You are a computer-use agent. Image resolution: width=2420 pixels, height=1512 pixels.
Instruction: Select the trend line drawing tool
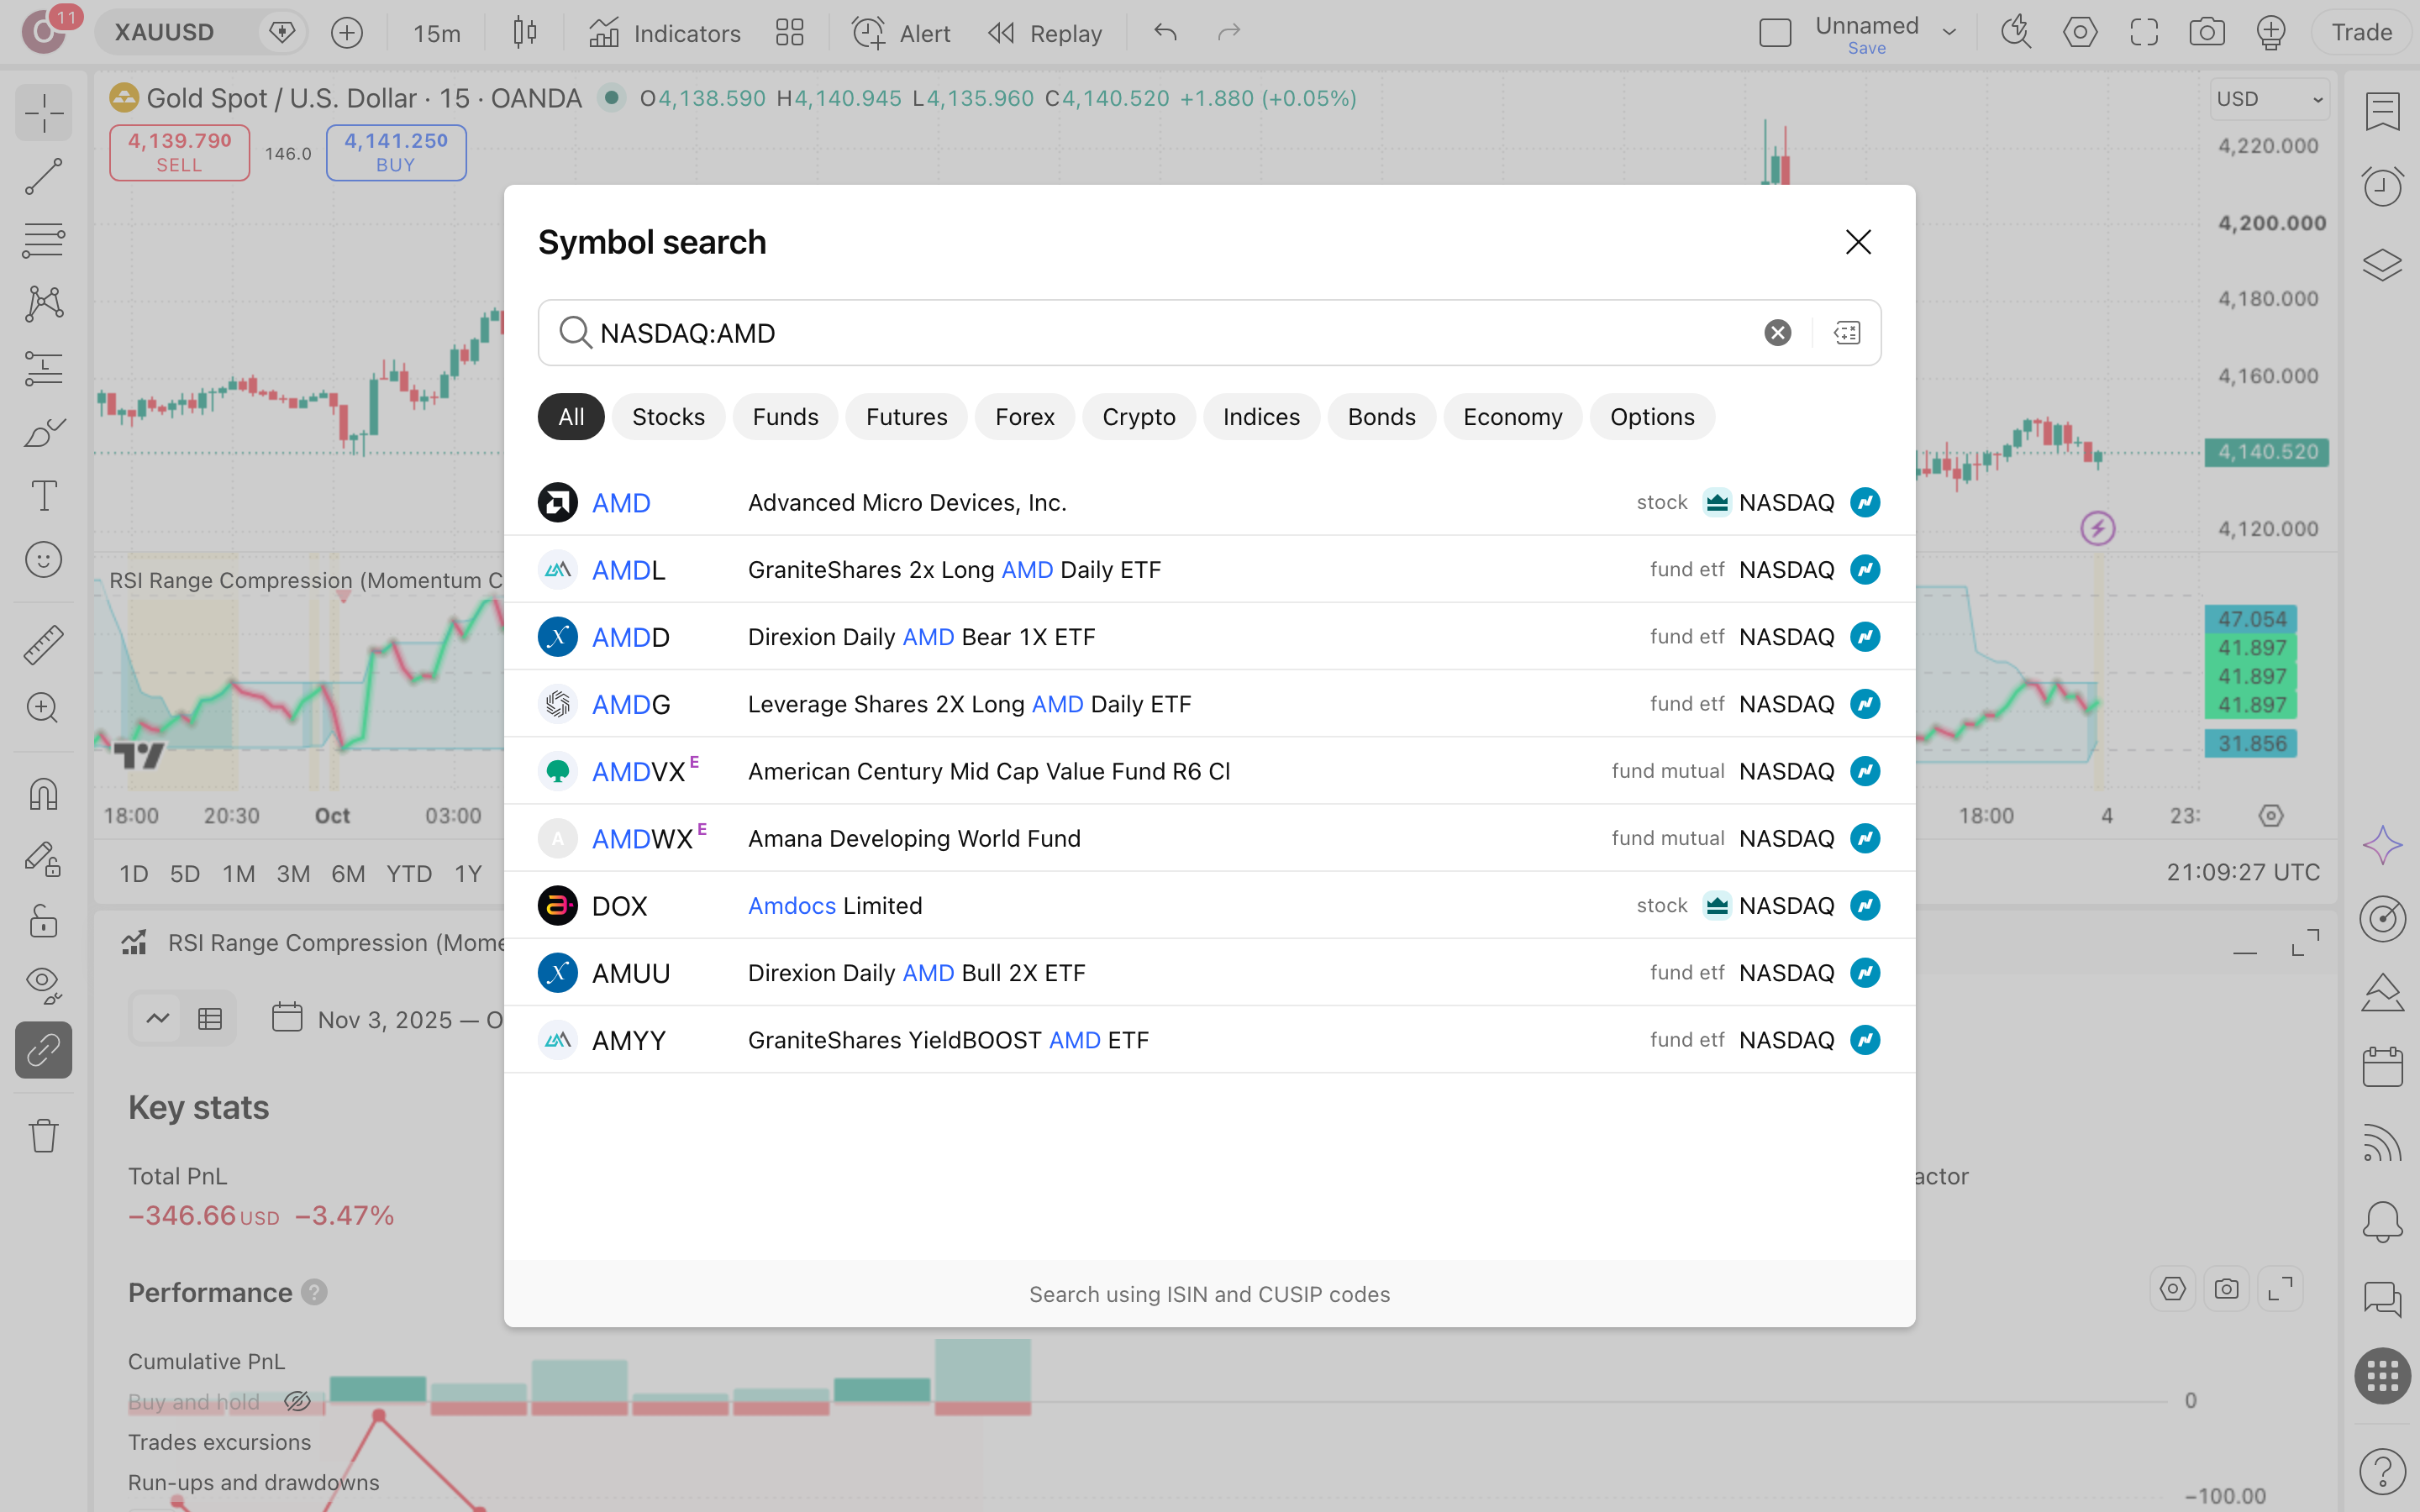[x=43, y=177]
